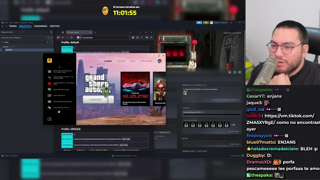
Task: Click the library search field containing clover
Action: tap(25, 42)
